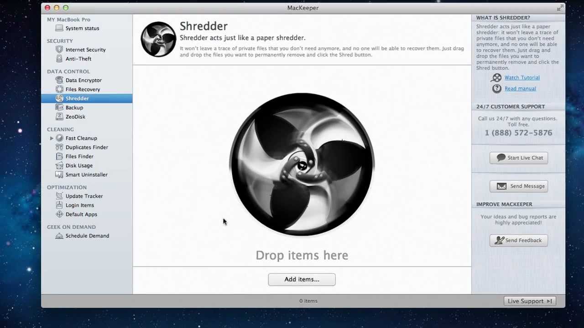The width and height of the screenshot is (584, 328).
Task: Click the small Shredder logo in header
Action: coord(158,39)
